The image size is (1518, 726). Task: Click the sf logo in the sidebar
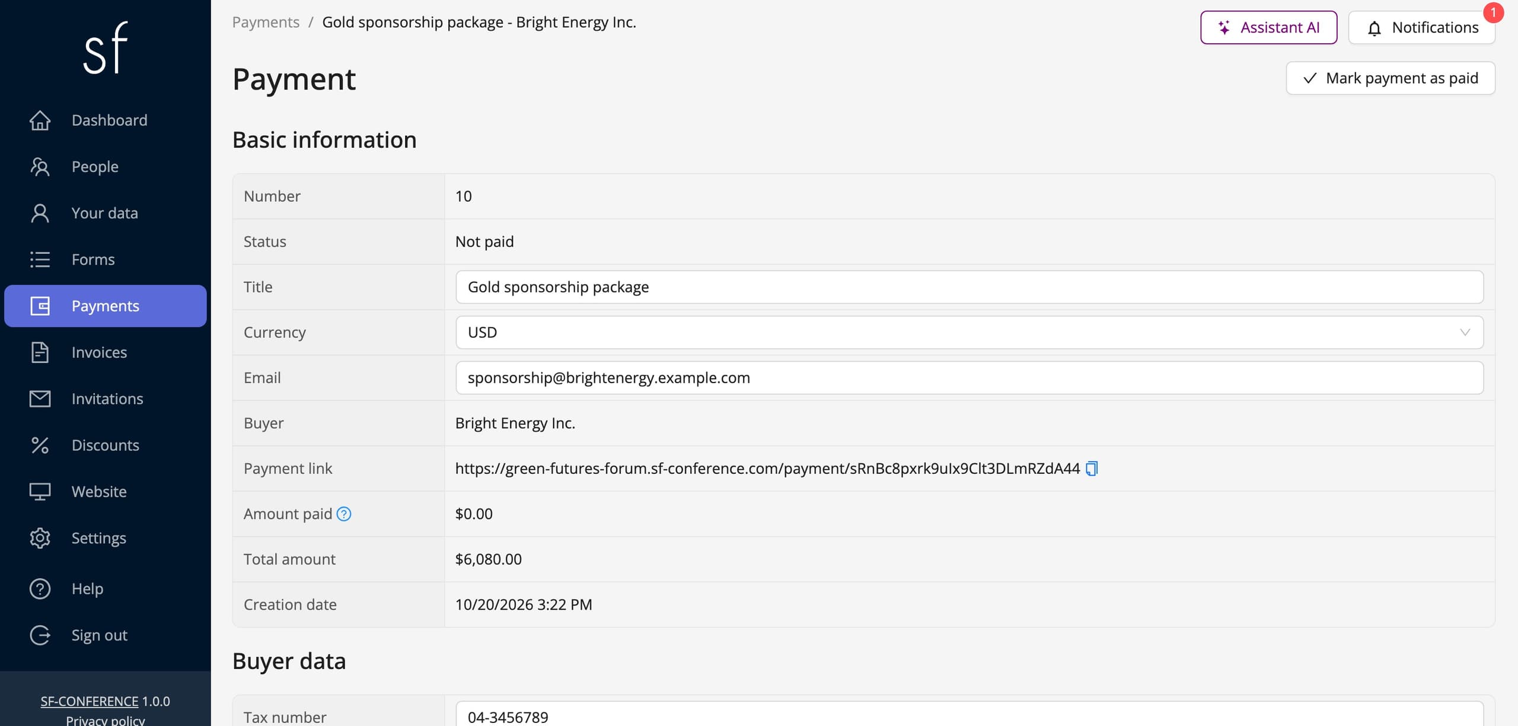pyautogui.click(x=106, y=47)
